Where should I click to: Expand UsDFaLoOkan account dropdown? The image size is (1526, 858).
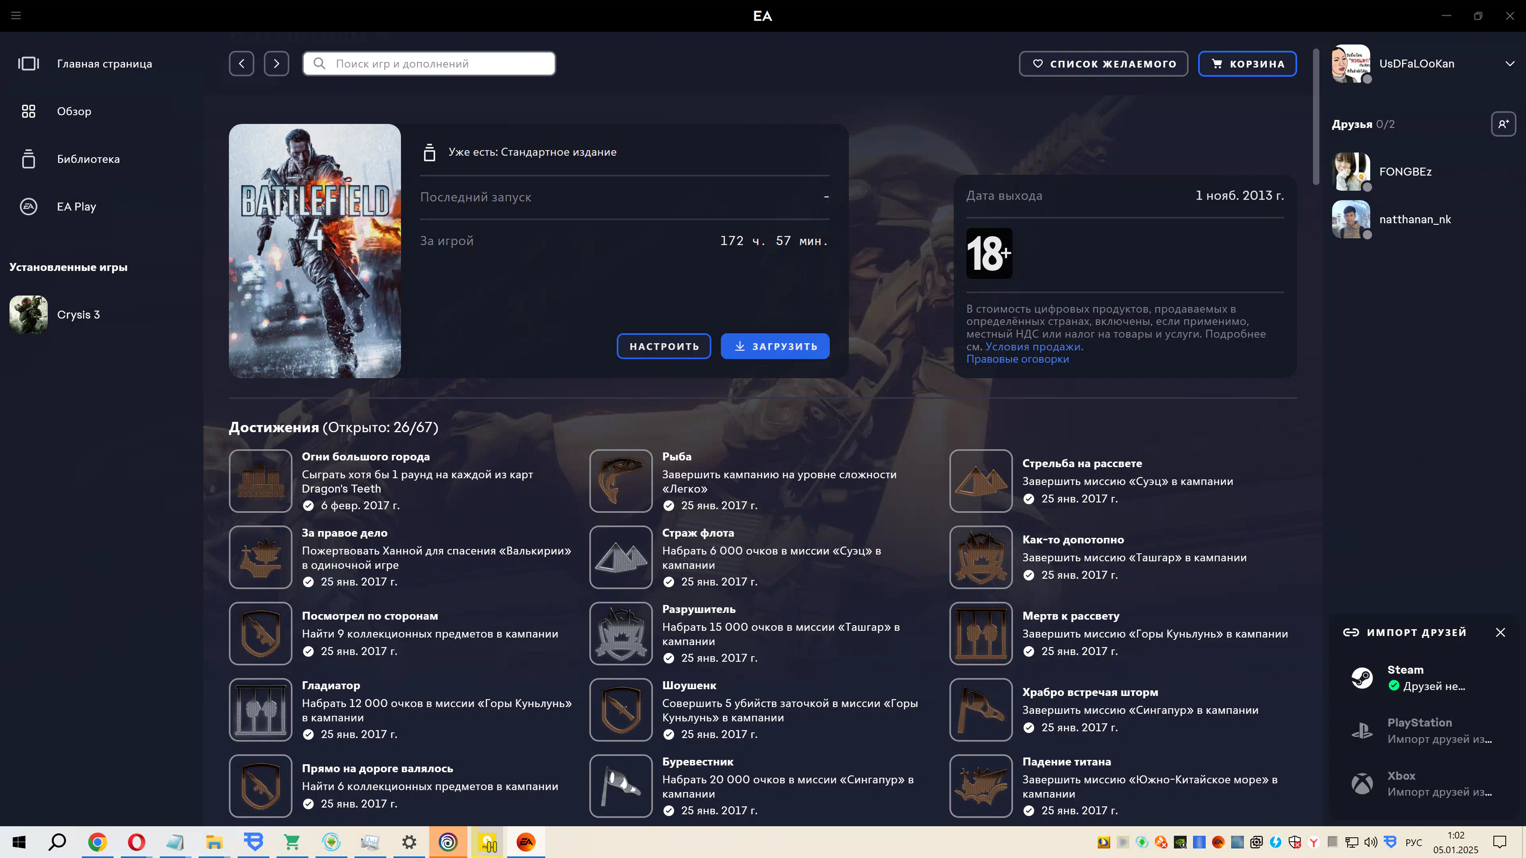click(x=1509, y=64)
